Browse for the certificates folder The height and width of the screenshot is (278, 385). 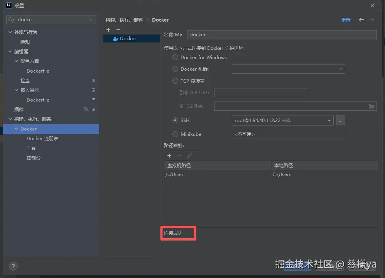pyautogui.click(x=371, y=106)
